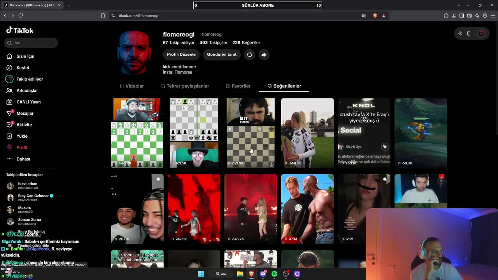Screen dimensions: 498x280
Task: Click Profili Düzenle button
Action: pos(181,55)
